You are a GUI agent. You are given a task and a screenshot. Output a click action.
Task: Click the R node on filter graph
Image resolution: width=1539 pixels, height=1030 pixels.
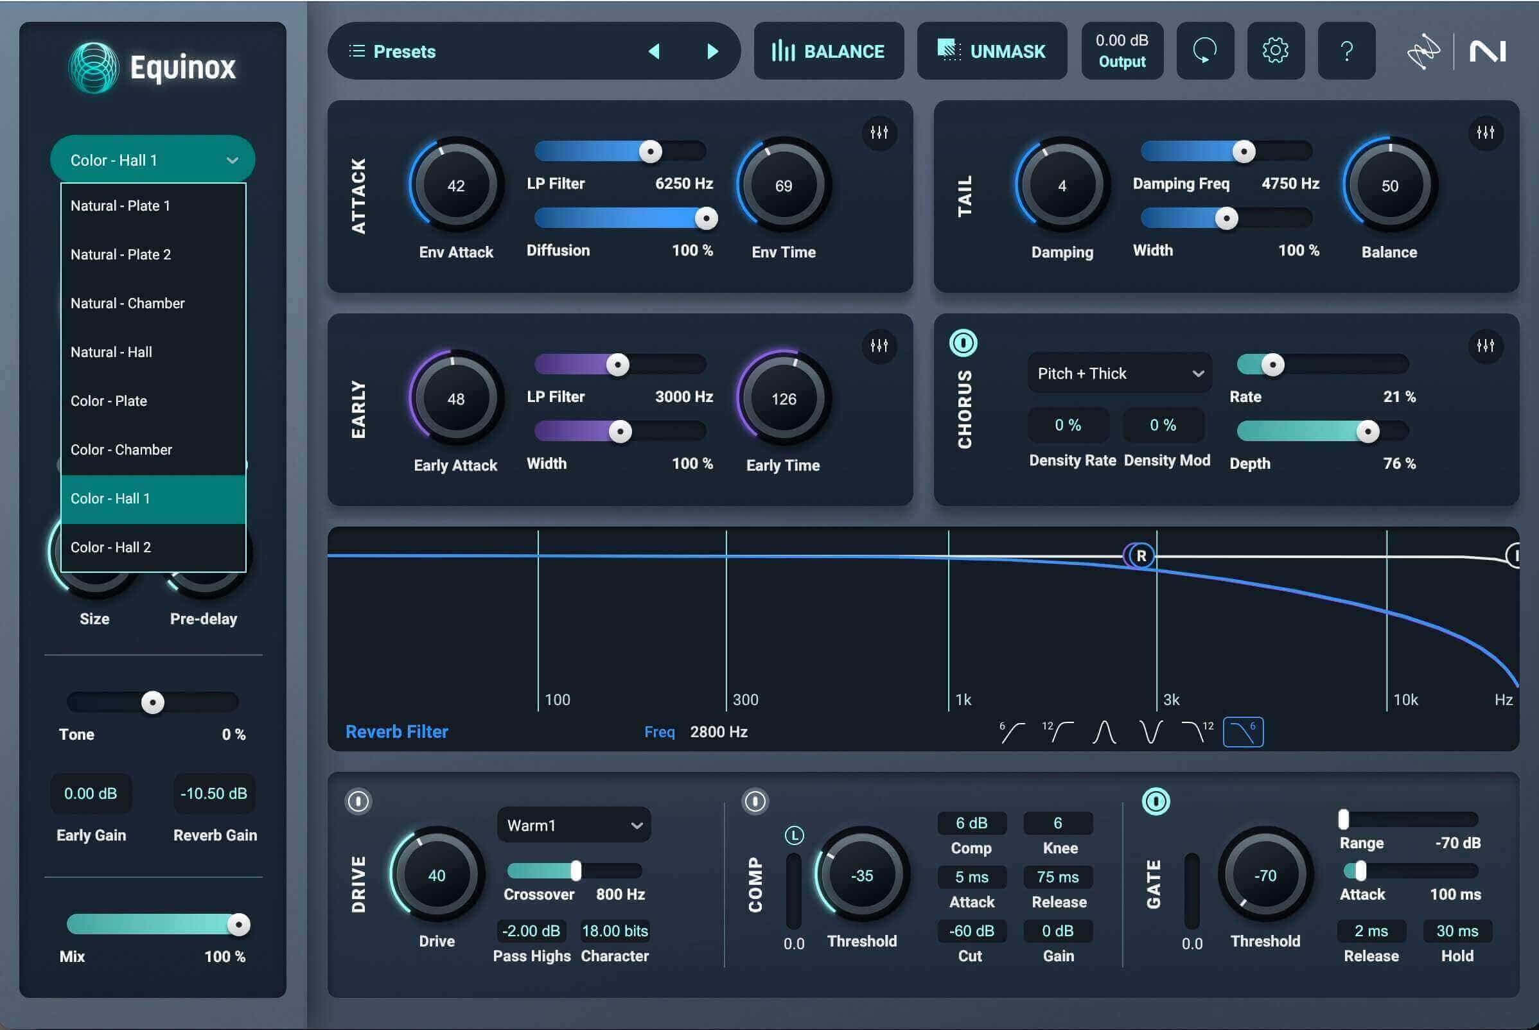1141,555
